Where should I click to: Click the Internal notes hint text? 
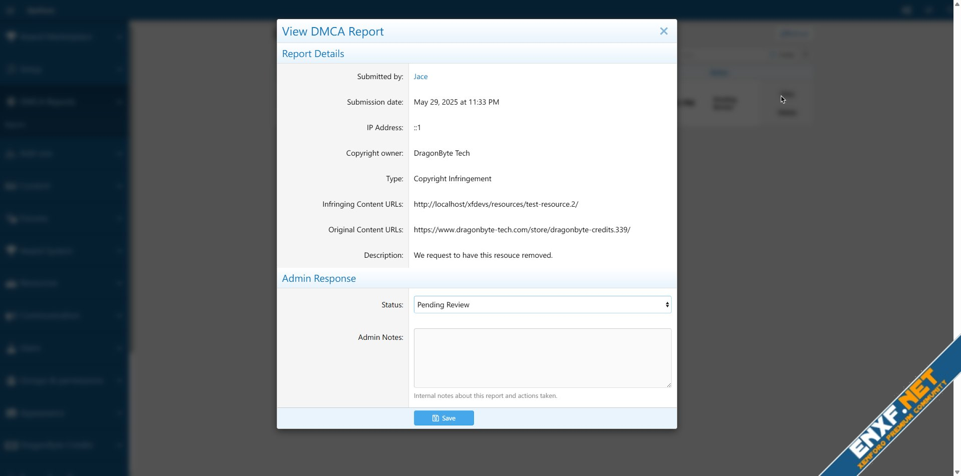point(485,396)
